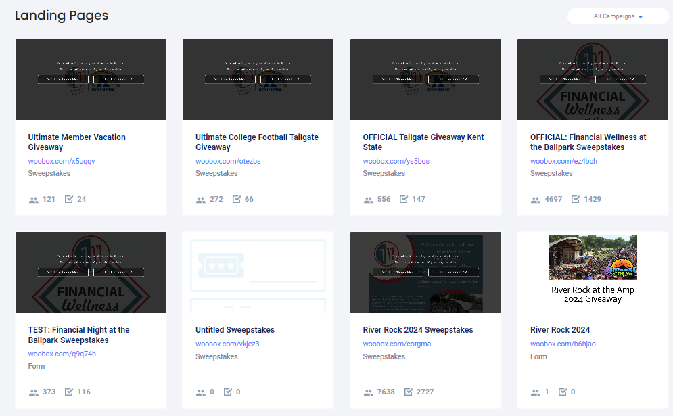Select title TEST: Financial Night at the Ballpark Sweepstakes
The height and width of the screenshot is (416, 673).
pos(79,335)
